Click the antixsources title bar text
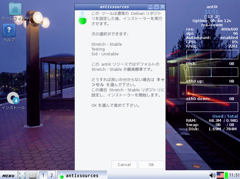The width and height of the screenshot is (240, 179). 114,7
